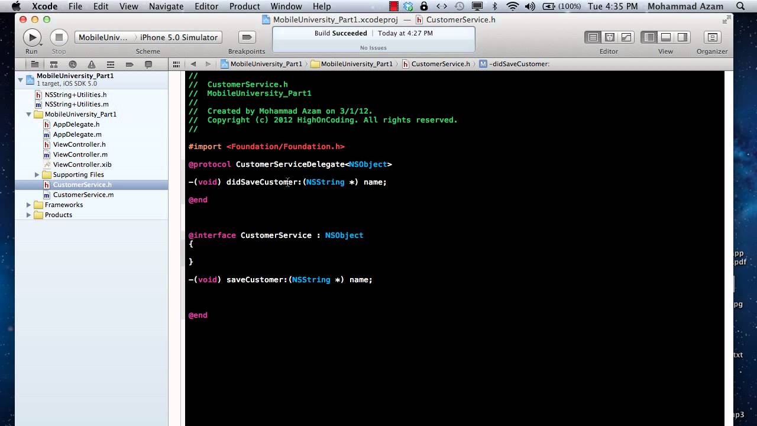This screenshot has height=426, width=757.
Task: Choose the iPhone 5.0 Simulator destination
Action: [179, 37]
